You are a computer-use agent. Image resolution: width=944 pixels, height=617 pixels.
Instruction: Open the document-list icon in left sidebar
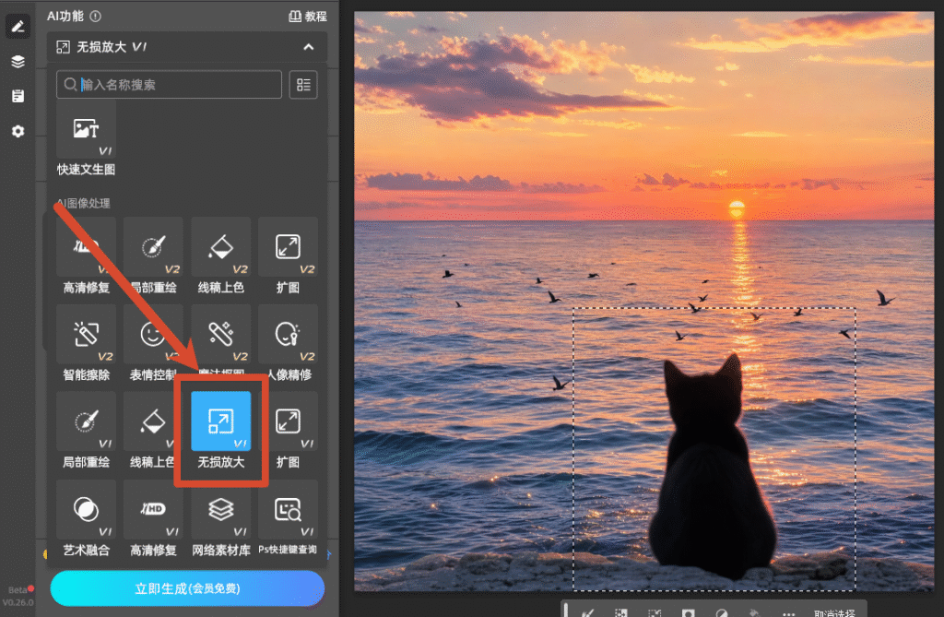tap(18, 96)
